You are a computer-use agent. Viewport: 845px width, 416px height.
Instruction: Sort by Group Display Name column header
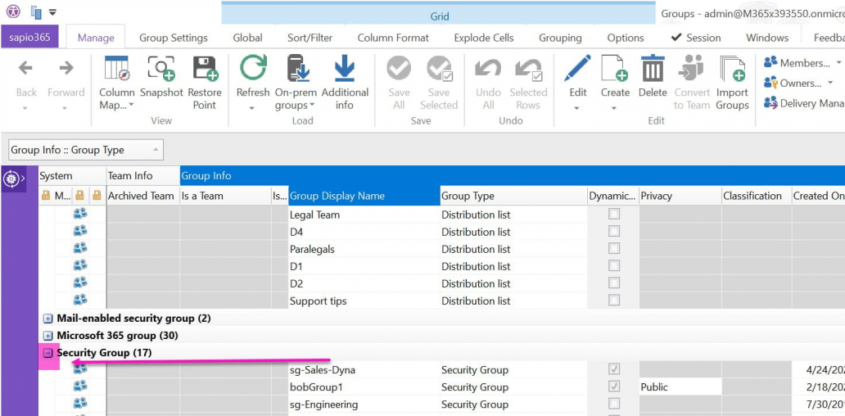click(x=364, y=196)
